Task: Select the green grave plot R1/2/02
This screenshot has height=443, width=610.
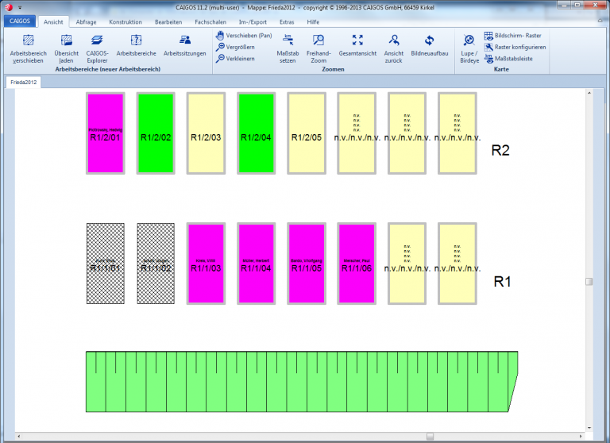Action: pos(156,133)
